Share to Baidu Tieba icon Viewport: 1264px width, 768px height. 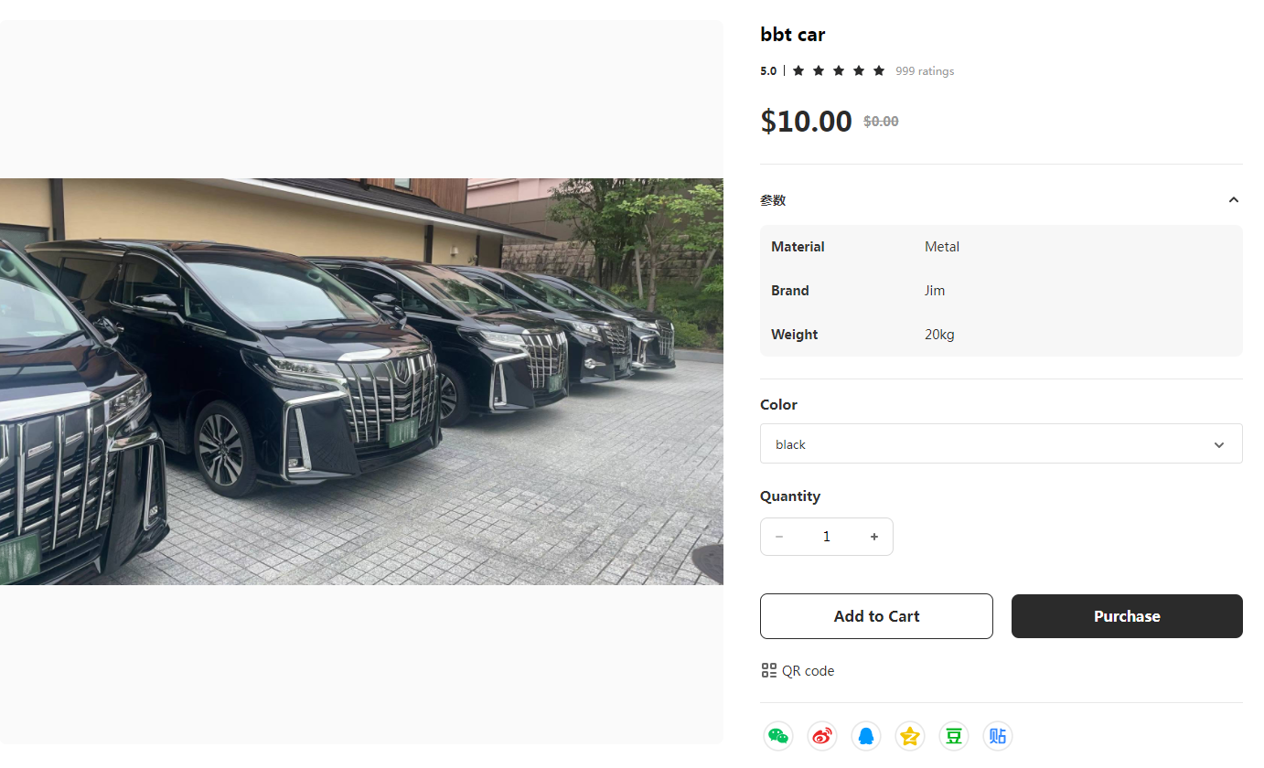[x=998, y=736]
